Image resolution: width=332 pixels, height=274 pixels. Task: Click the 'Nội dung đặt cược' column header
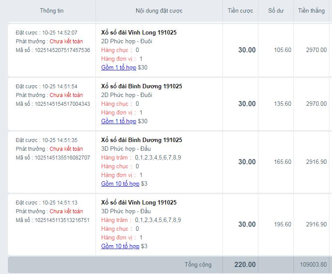coord(159,11)
